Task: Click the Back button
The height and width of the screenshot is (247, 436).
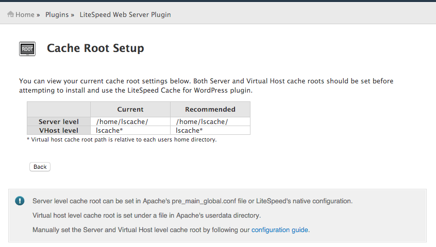Action: (40, 167)
